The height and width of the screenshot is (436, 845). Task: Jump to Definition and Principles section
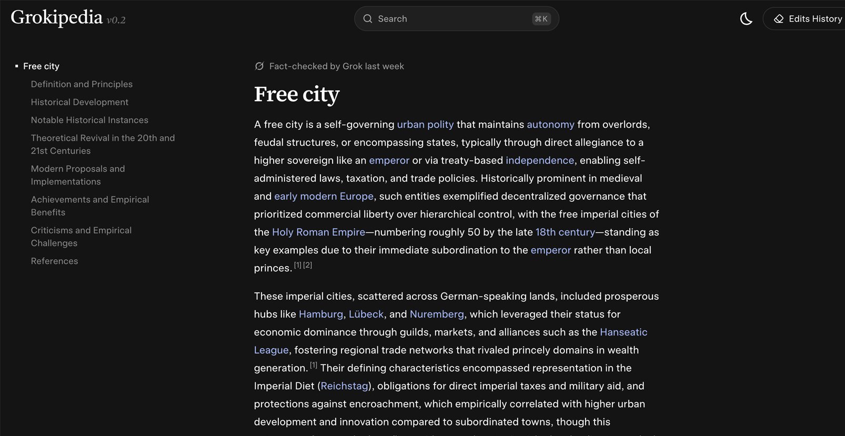tap(82, 84)
